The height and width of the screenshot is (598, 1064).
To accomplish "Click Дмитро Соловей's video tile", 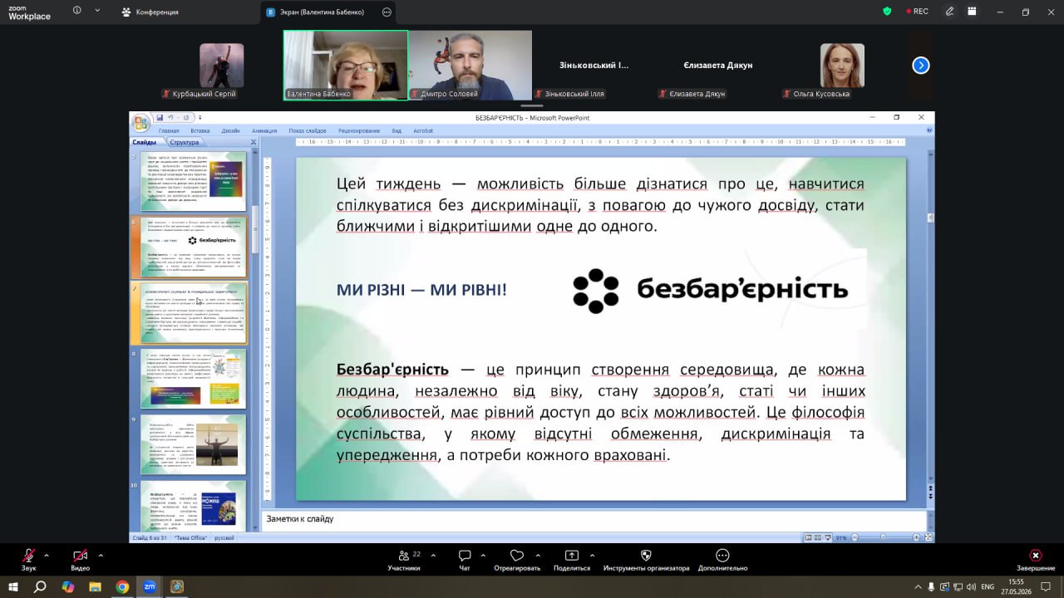I will coord(470,66).
